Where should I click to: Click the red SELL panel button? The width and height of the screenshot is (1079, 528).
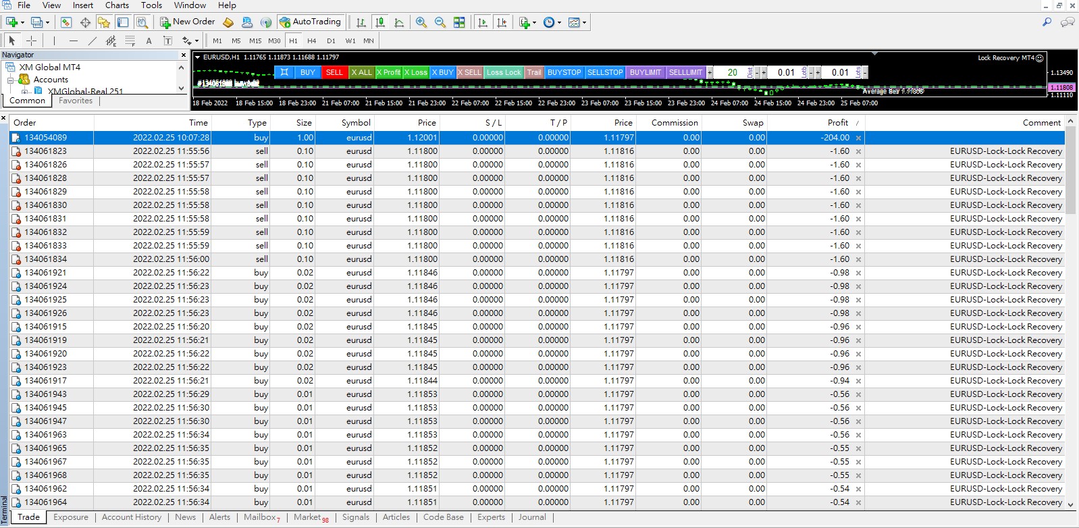(x=334, y=72)
